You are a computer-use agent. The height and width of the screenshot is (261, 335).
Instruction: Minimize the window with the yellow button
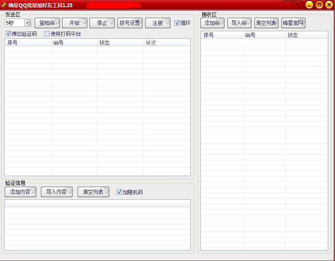pos(309,5)
